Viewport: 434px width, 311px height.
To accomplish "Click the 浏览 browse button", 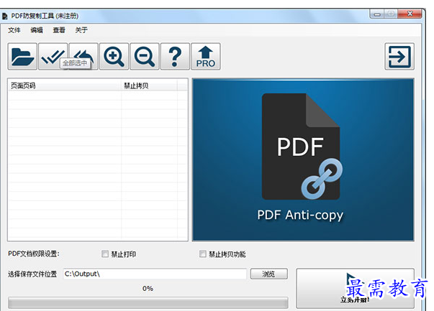I will tap(269, 274).
